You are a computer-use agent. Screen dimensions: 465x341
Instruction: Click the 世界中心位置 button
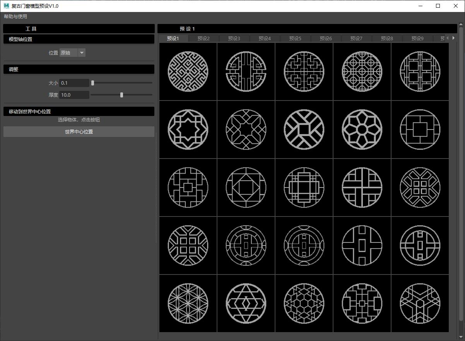click(79, 131)
